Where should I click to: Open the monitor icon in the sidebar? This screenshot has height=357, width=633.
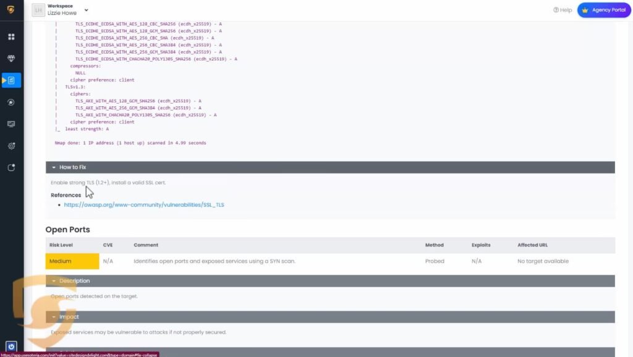click(11, 124)
